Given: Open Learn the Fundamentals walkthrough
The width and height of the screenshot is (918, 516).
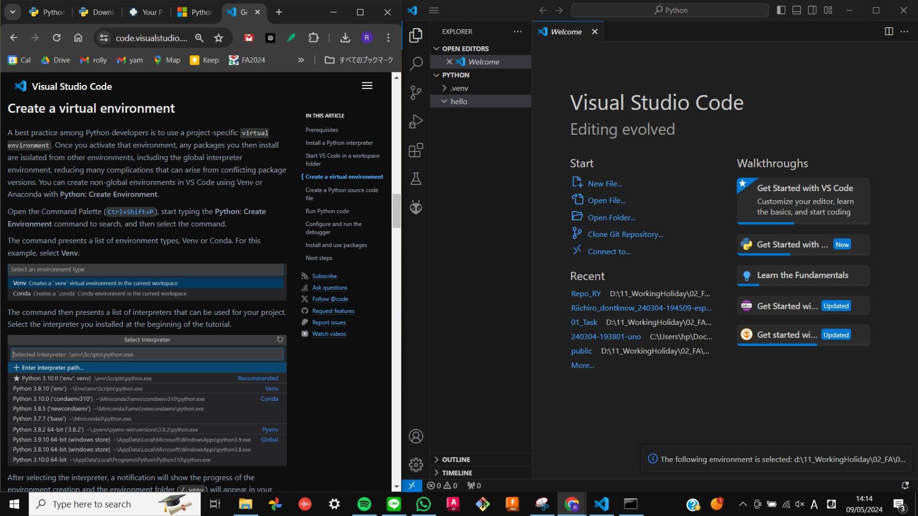Looking at the screenshot, I should (803, 275).
